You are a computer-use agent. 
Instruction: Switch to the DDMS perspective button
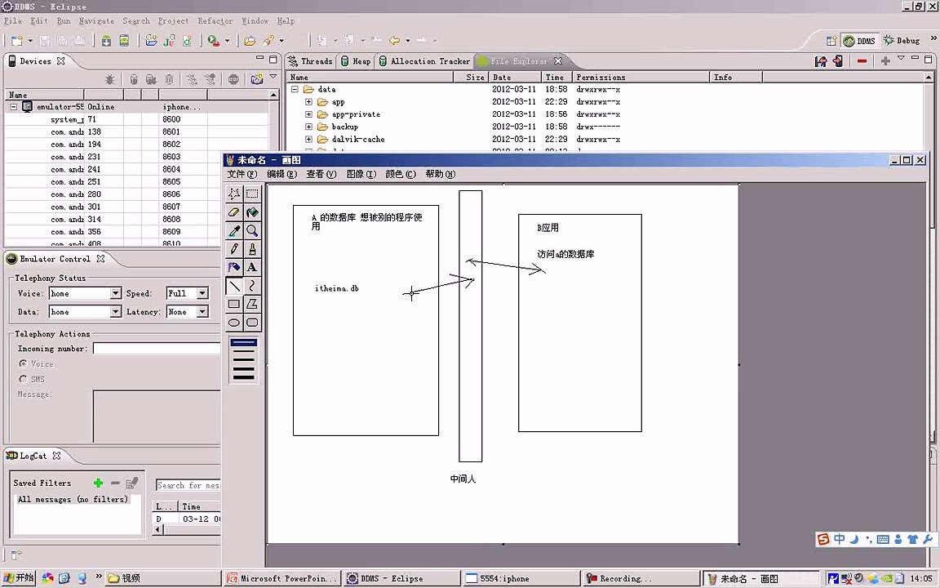(859, 41)
